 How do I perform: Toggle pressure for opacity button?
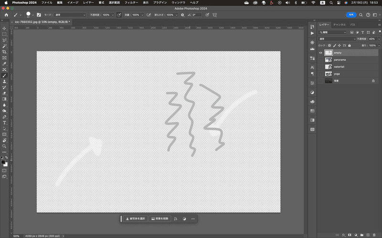tap(119, 15)
